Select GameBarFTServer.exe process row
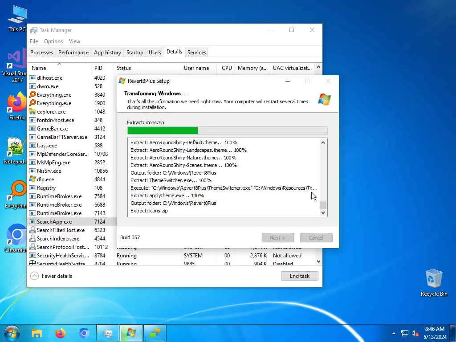This screenshot has width=456, height=342. 72,137
